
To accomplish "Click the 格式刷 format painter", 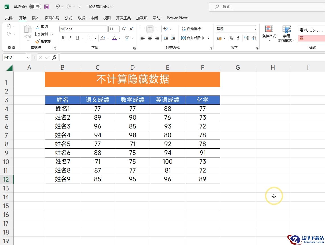I will coord(43,41).
